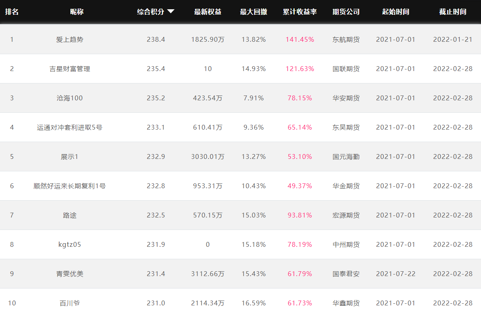Click the 最大回撤 column header
Image resolution: width=481 pixels, height=313 pixels.
[253, 12]
